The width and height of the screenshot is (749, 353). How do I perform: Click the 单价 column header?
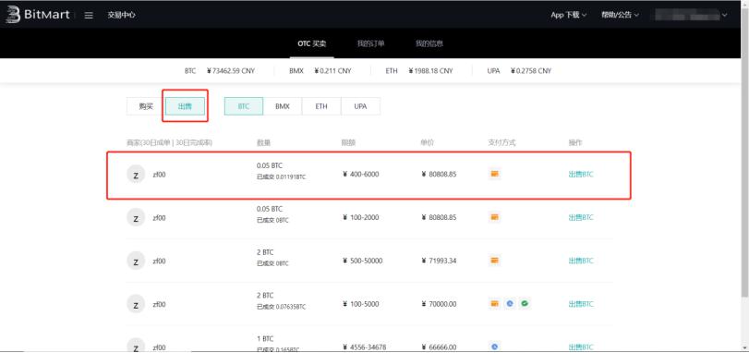click(x=427, y=143)
